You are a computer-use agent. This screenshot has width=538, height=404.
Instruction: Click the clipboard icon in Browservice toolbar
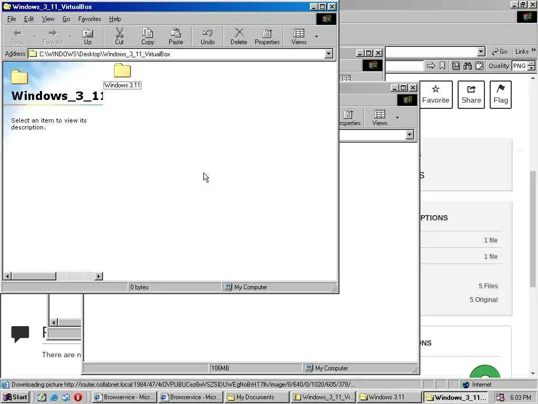[x=479, y=66]
